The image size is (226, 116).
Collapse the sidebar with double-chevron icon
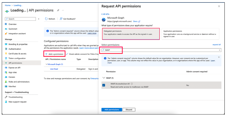(39, 19)
